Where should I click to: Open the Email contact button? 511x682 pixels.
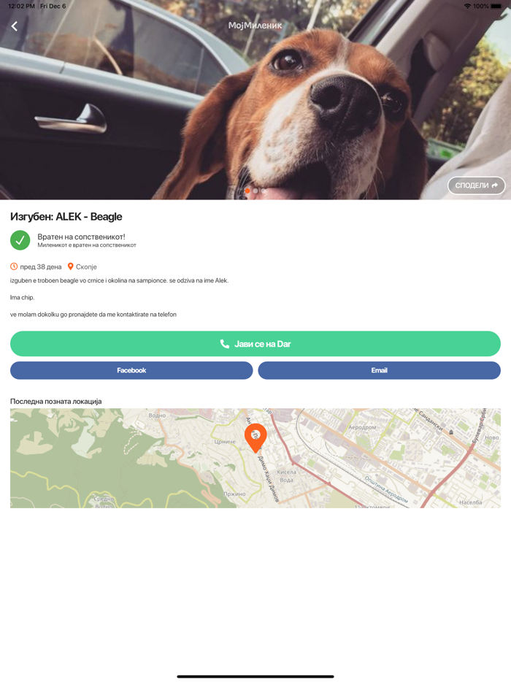379,370
